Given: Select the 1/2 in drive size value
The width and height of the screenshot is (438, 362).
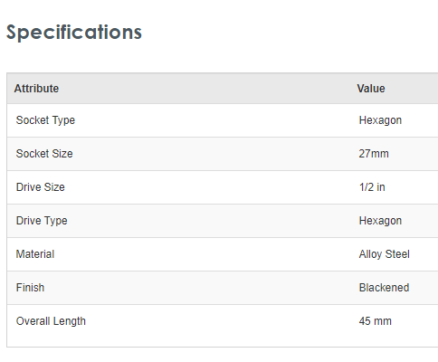Looking at the screenshot, I should point(372,187).
